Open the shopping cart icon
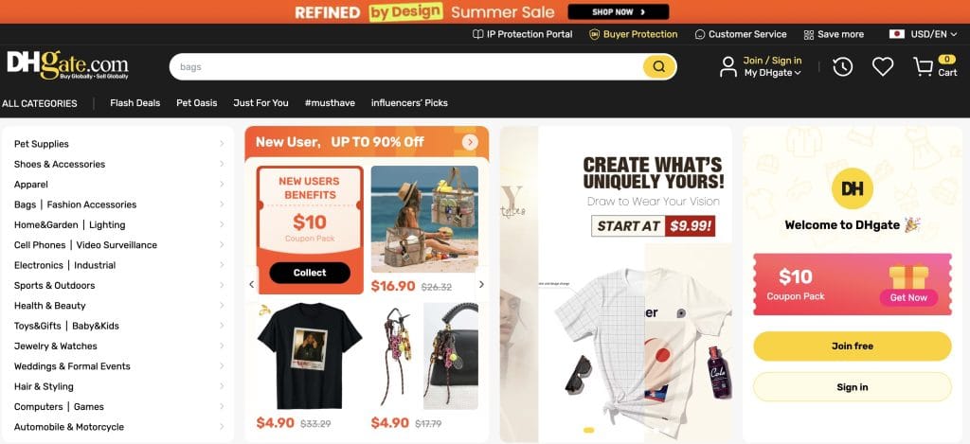The height and width of the screenshot is (444, 970). [x=923, y=67]
